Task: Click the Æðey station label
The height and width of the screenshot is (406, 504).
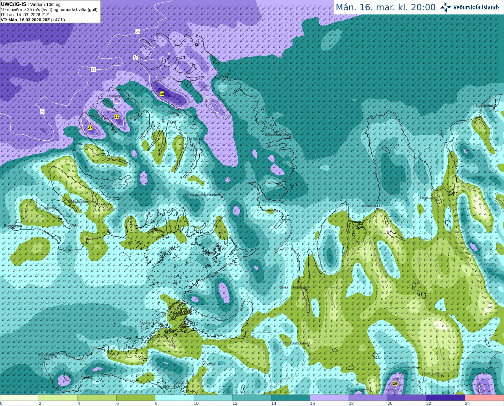Action: coord(174,113)
